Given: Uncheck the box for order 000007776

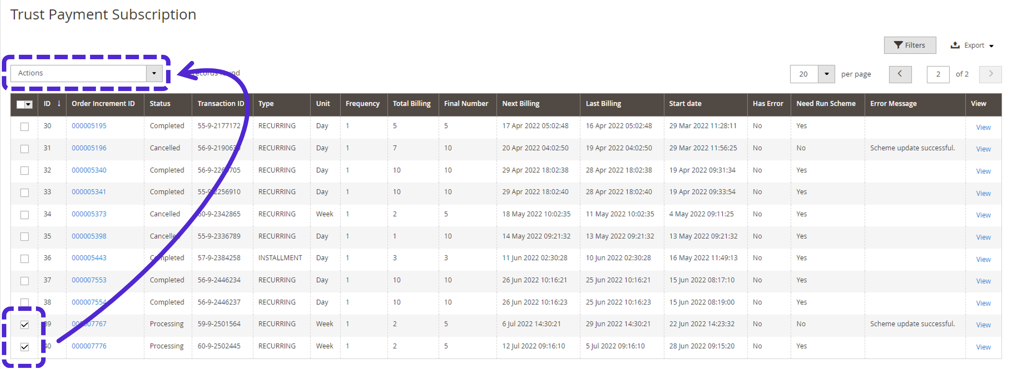Looking at the screenshot, I should [25, 347].
